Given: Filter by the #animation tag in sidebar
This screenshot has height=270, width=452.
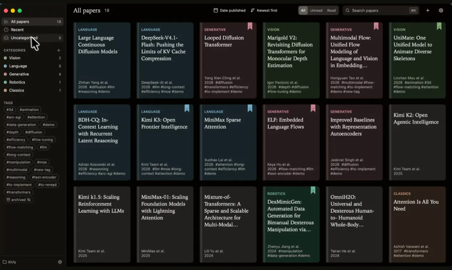Looking at the screenshot, I should click(29, 110).
